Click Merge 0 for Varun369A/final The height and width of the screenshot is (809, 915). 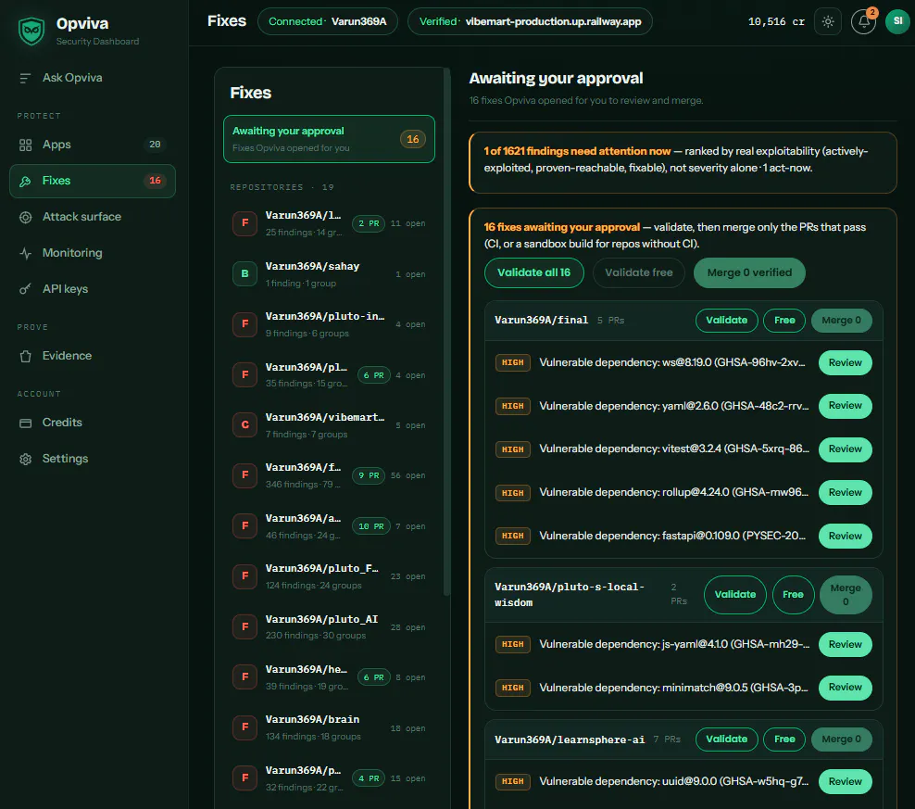[x=842, y=320]
